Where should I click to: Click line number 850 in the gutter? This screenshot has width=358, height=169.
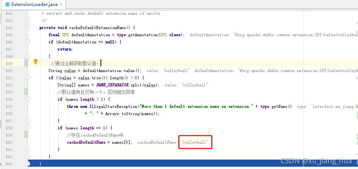click(x=8, y=71)
